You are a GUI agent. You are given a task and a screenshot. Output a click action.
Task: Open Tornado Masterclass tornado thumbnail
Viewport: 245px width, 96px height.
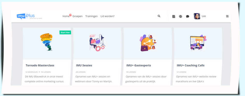pos(46,42)
